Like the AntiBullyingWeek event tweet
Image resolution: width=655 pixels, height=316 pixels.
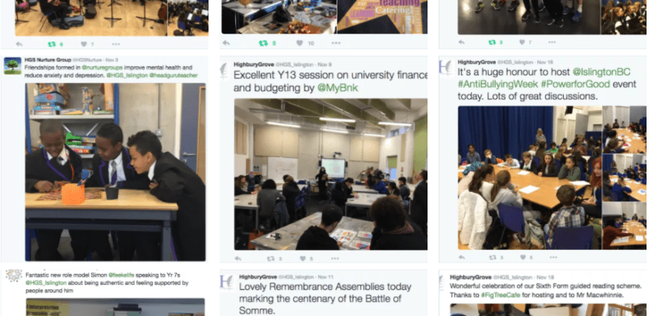pos(523,257)
